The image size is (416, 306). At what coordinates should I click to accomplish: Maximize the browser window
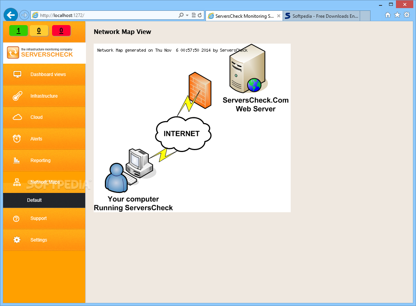coord(391,5)
